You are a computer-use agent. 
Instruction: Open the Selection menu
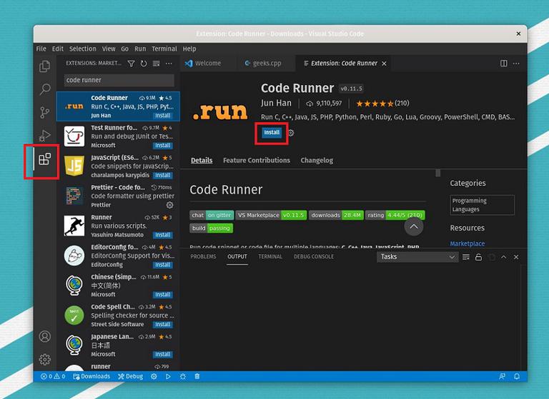83,49
